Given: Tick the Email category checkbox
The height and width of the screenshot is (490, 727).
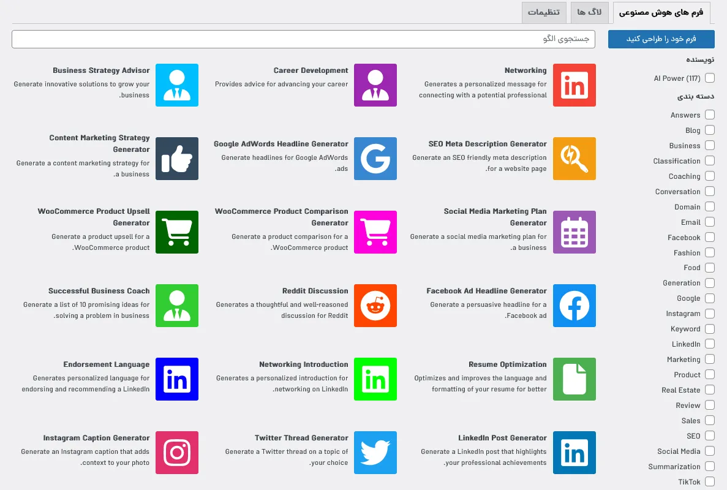Looking at the screenshot, I should pyautogui.click(x=709, y=222).
